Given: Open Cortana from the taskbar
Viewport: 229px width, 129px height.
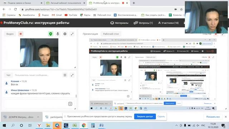Looking at the screenshot, I should click(x=21, y=125).
